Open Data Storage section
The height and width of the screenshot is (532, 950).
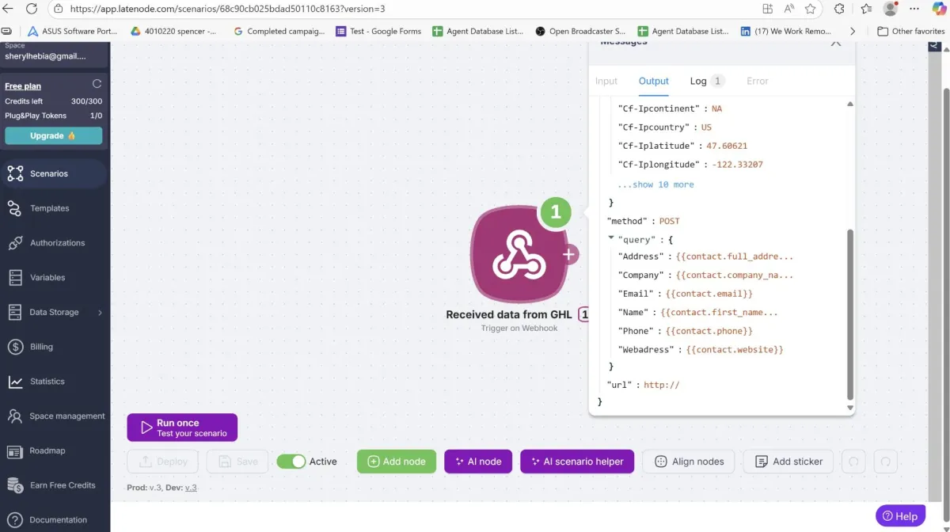click(54, 312)
